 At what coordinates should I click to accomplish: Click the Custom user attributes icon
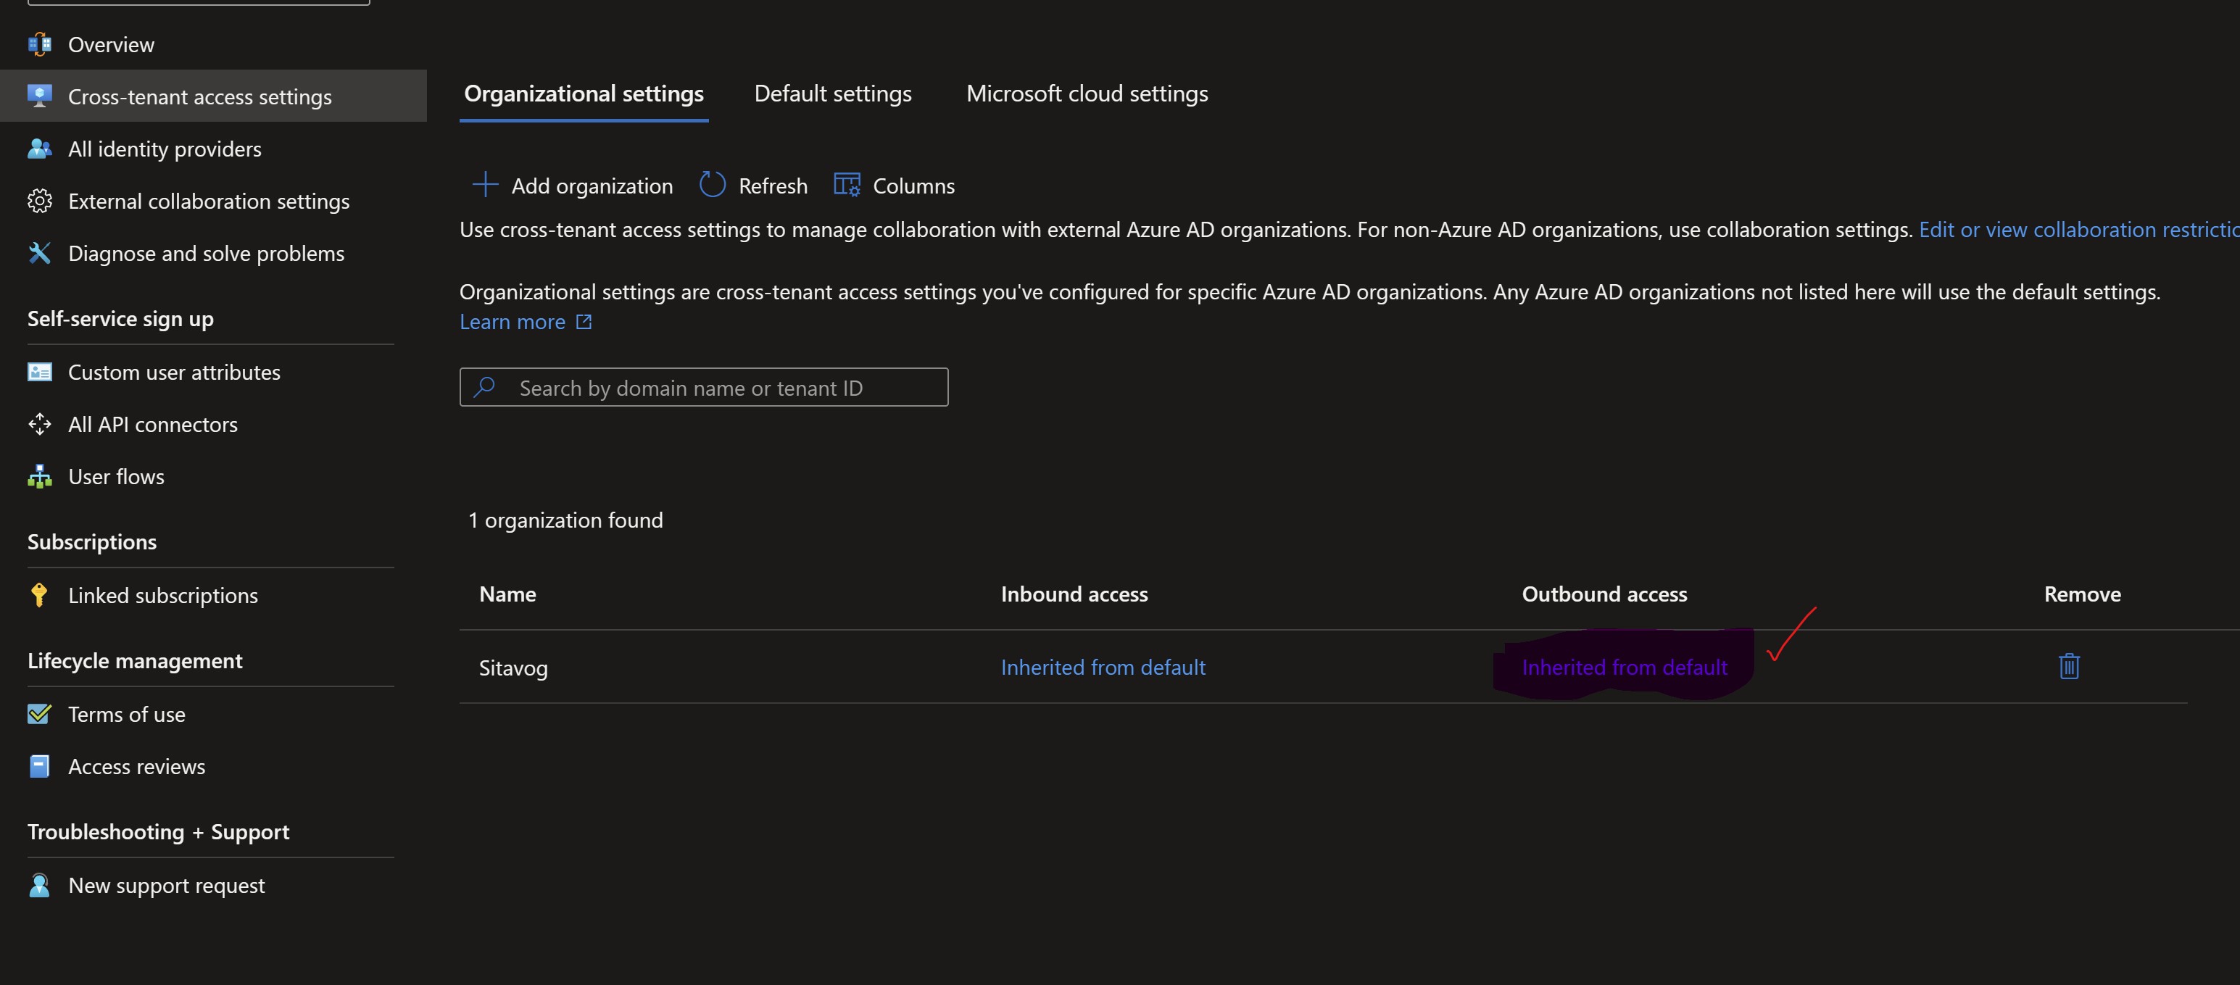38,370
